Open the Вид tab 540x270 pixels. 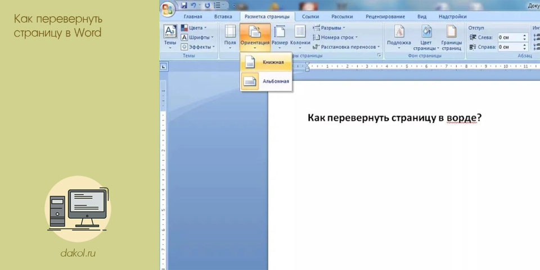[x=421, y=16]
